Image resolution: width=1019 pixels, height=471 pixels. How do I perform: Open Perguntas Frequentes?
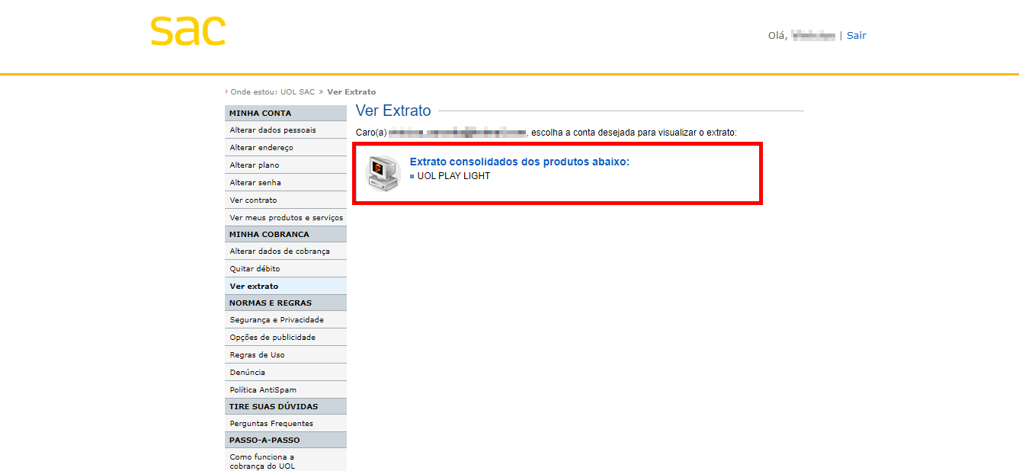[x=286, y=424]
